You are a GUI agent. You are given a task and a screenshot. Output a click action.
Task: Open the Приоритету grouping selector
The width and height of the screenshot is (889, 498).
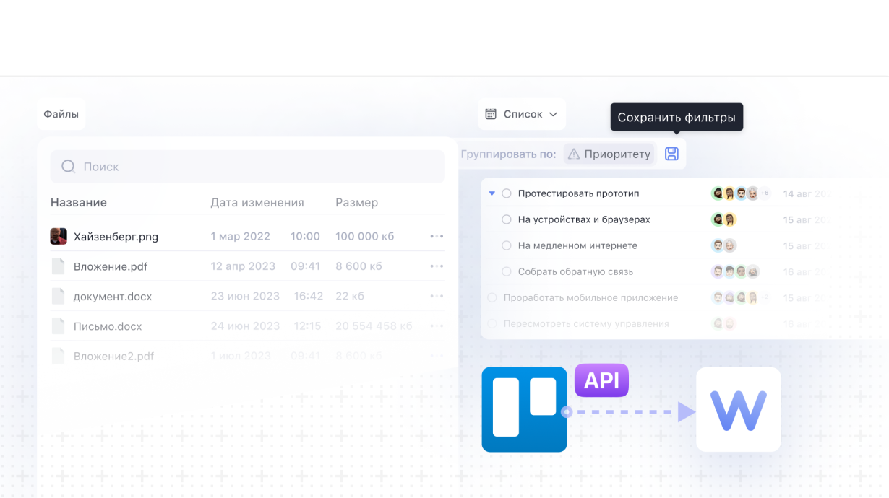[609, 154]
